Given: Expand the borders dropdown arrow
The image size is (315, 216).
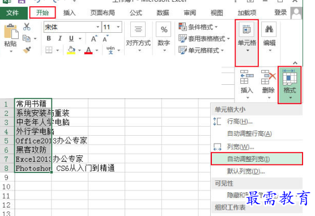Looking at the screenshot, I should point(57,50).
